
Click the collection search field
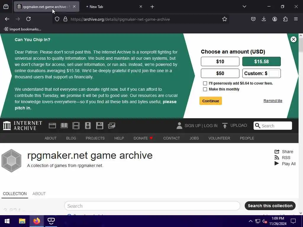point(152,206)
